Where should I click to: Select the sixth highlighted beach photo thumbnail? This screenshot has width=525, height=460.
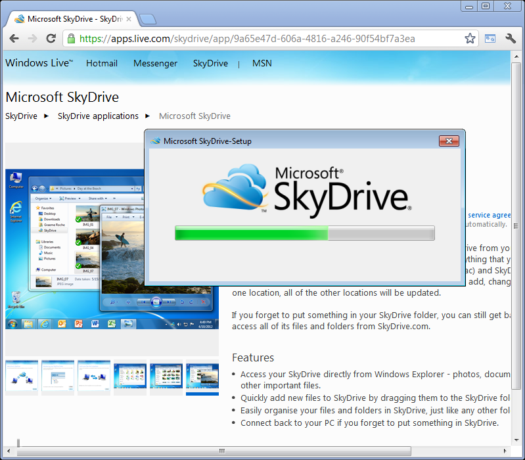pos(202,376)
